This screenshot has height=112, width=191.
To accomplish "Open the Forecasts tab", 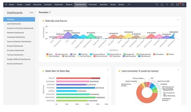I will click(93, 5).
